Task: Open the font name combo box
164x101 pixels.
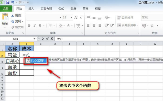Action: pyautogui.click(x=44, y=17)
